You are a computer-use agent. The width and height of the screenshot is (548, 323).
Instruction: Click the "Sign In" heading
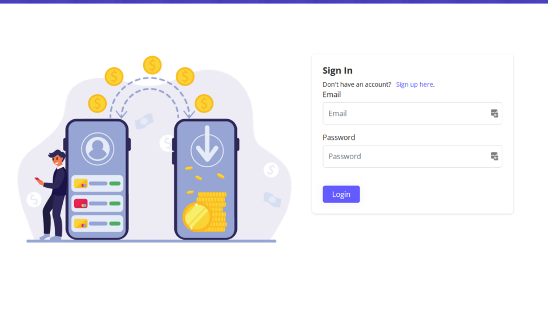pos(337,71)
